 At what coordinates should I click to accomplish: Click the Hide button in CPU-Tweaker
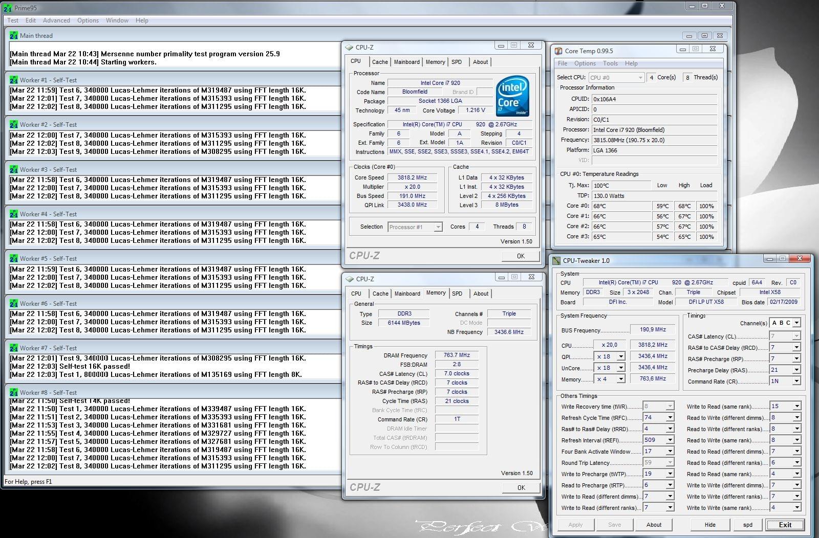click(x=710, y=525)
